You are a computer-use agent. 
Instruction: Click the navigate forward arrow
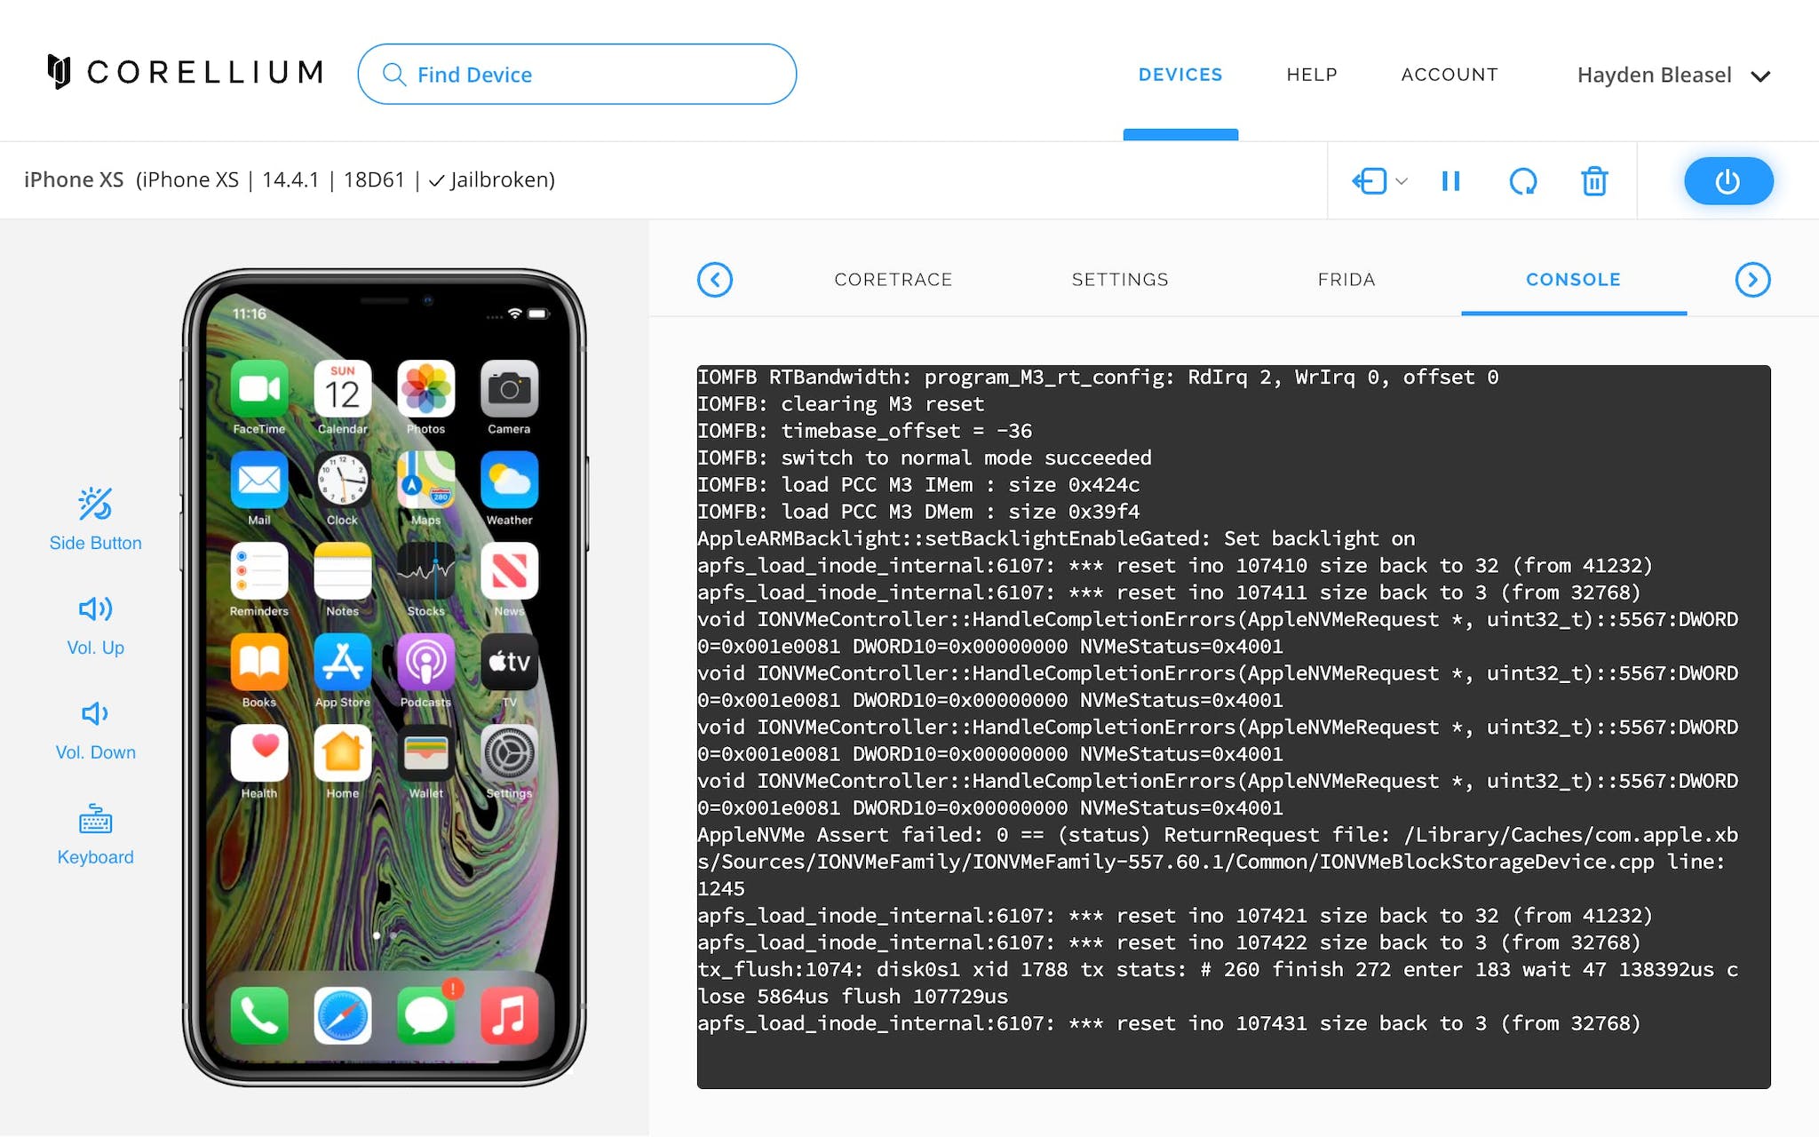pyautogui.click(x=1751, y=279)
